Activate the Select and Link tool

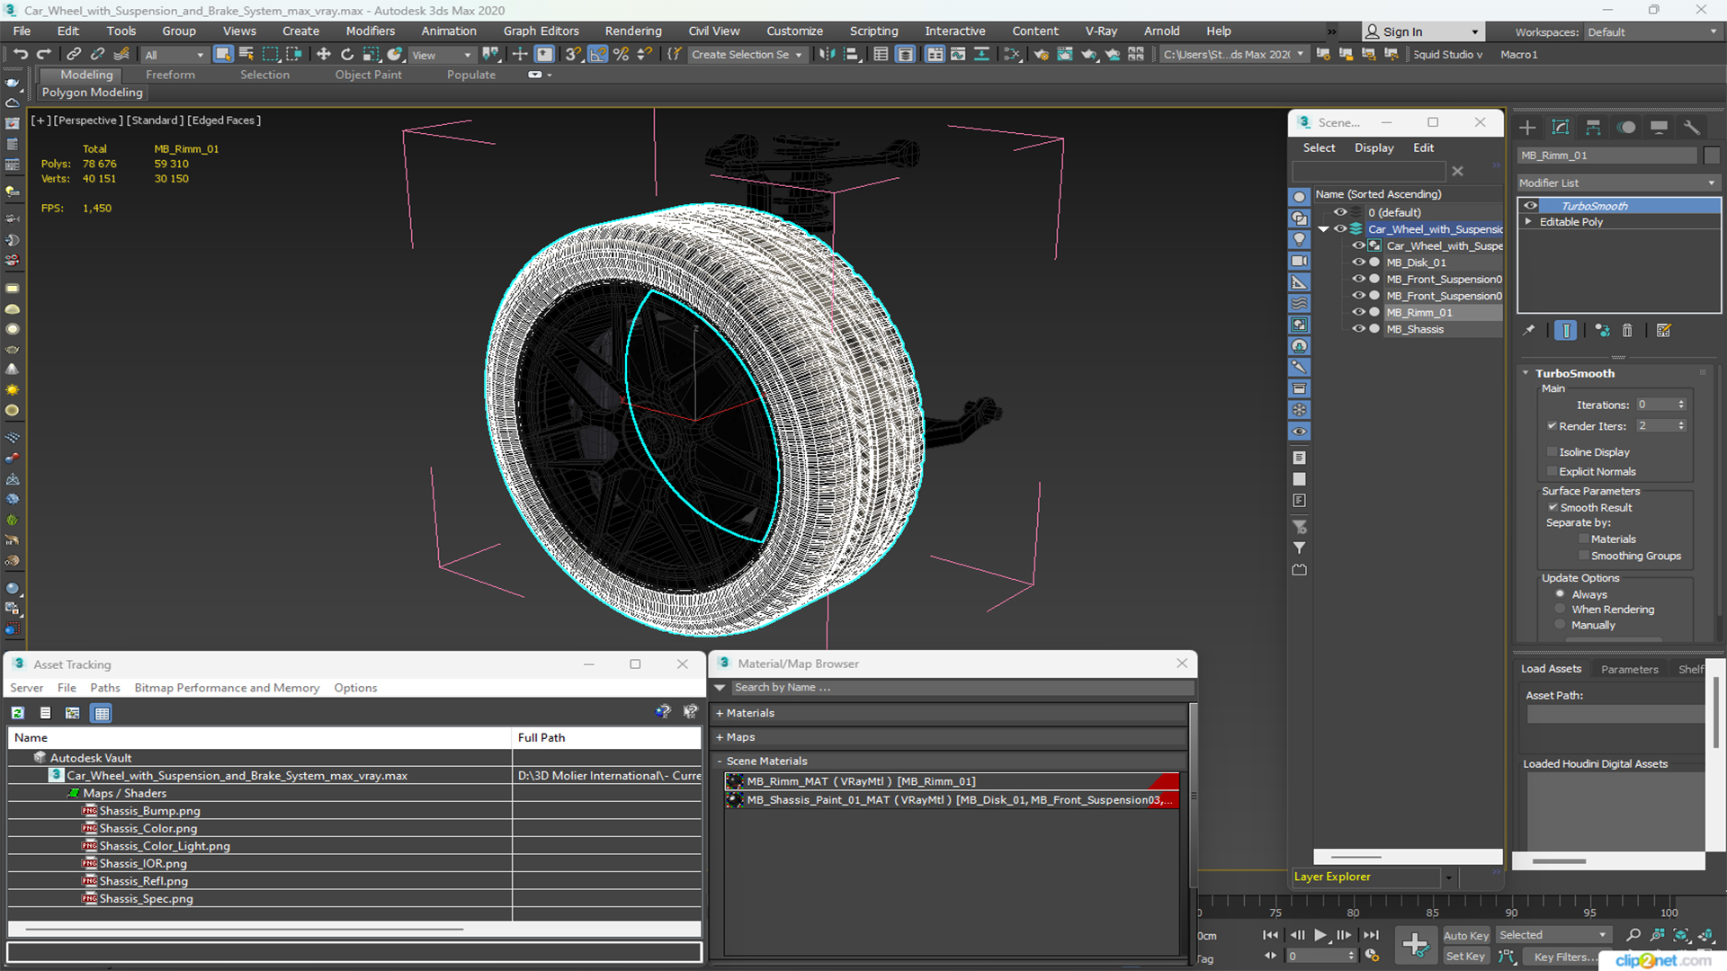pos(74,55)
